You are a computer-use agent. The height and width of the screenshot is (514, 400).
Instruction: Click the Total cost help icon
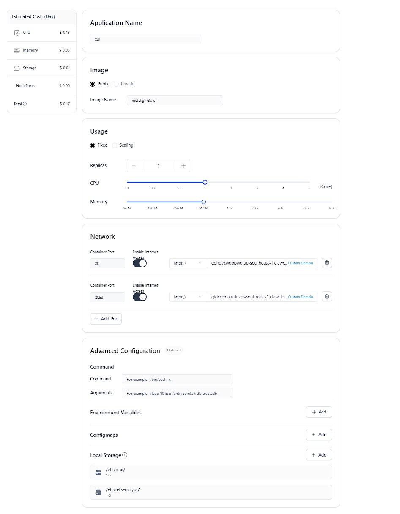click(x=25, y=104)
